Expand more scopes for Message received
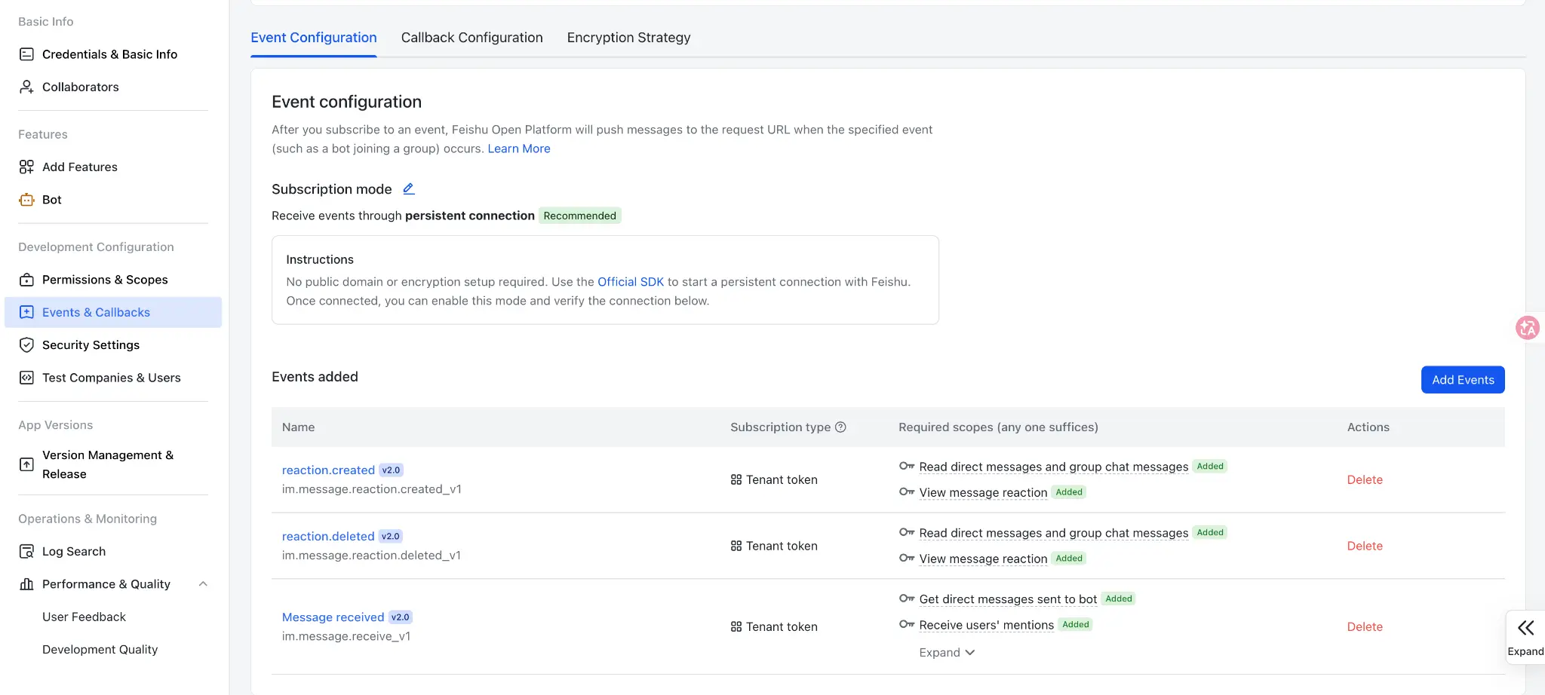This screenshot has height=695, width=1545. tap(947, 653)
